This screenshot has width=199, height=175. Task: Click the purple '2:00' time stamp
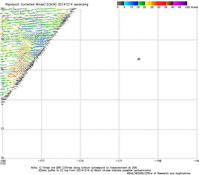coord(3,163)
